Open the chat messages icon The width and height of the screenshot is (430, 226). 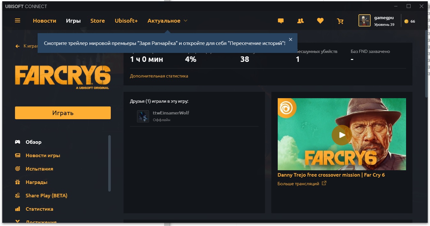281,21
